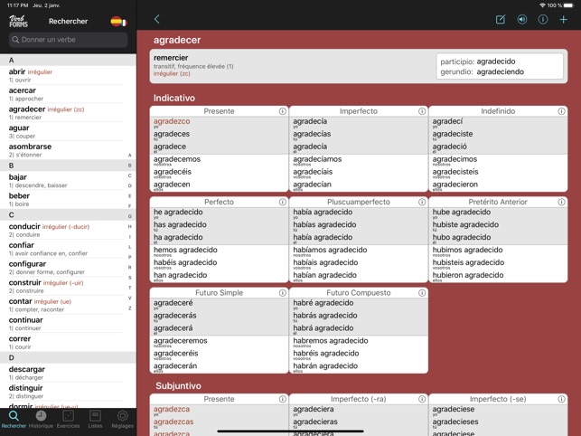Tap the plus icon to add verb
581x436 pixels.
(564, 19)
